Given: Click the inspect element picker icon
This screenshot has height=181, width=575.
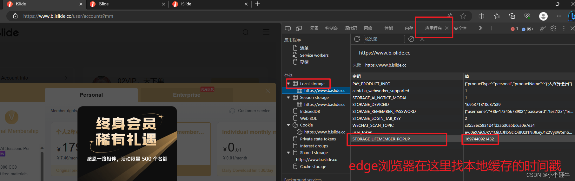Looking at the screenshot, I should coord(288,29).
